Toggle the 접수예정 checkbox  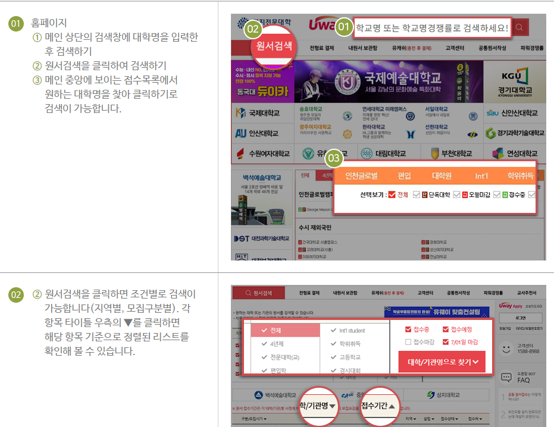(446, 329)
